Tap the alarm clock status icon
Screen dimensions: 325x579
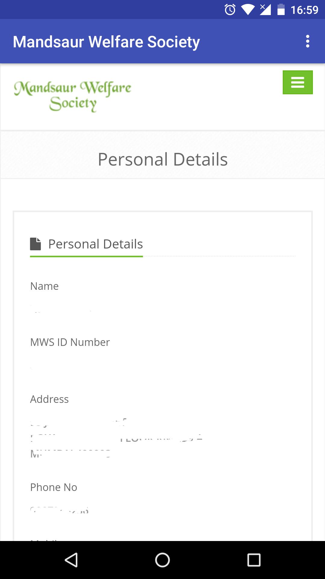230,10
